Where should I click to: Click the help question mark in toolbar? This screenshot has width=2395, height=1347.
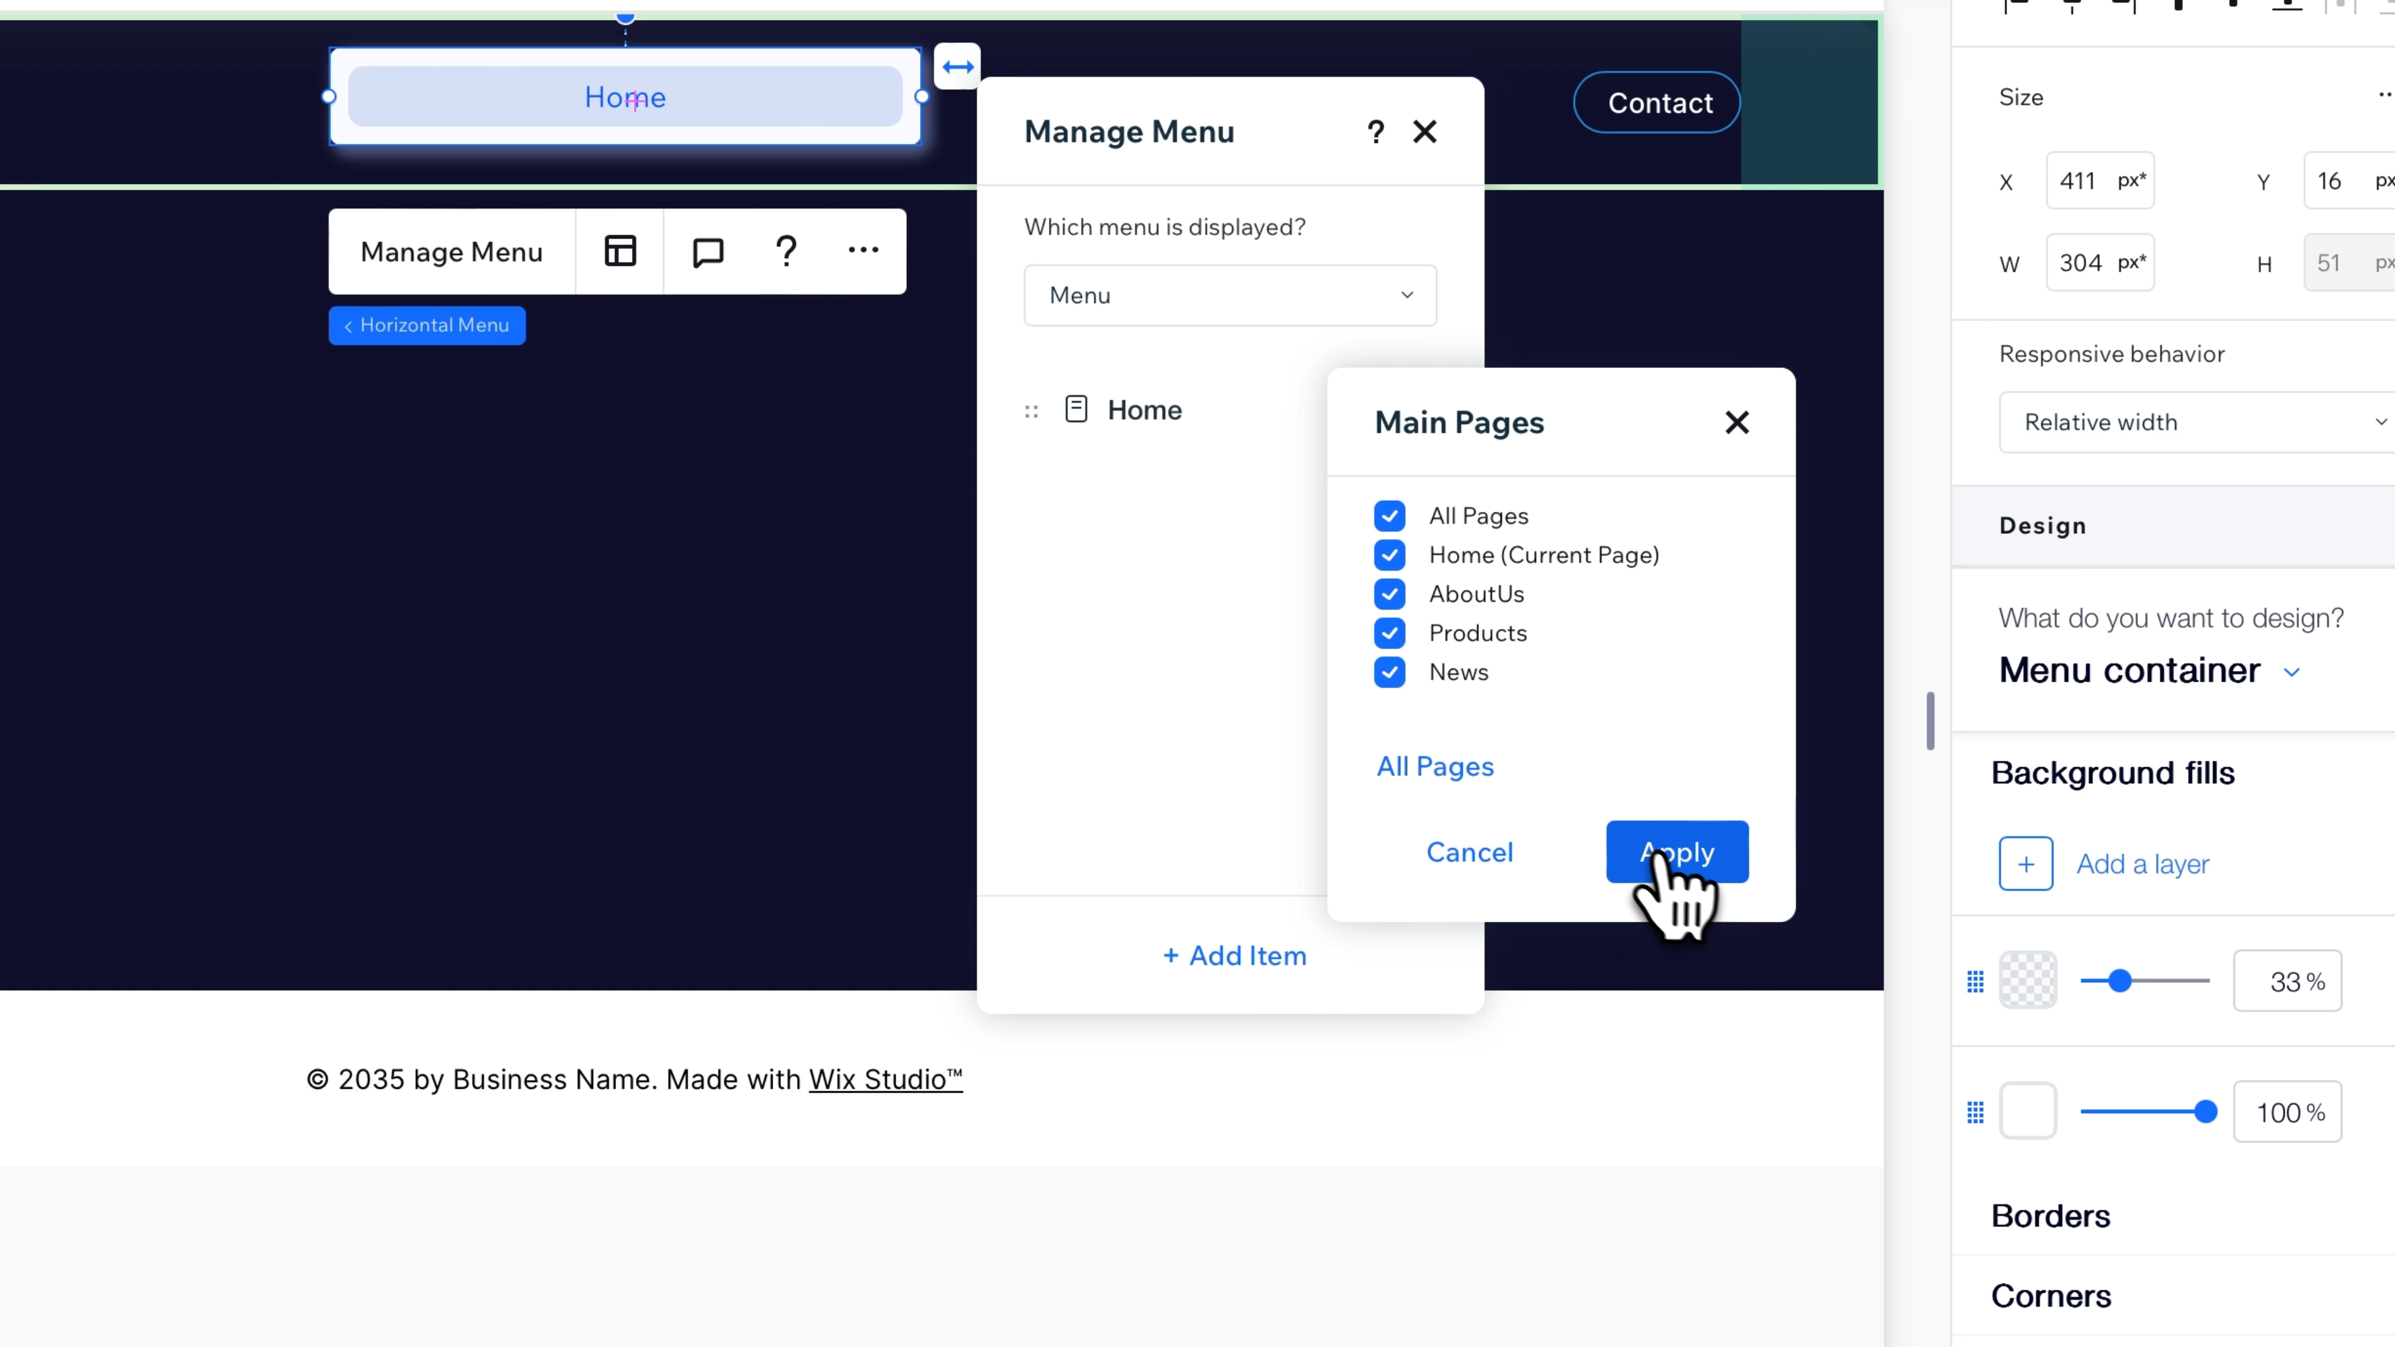click(786, 251)
